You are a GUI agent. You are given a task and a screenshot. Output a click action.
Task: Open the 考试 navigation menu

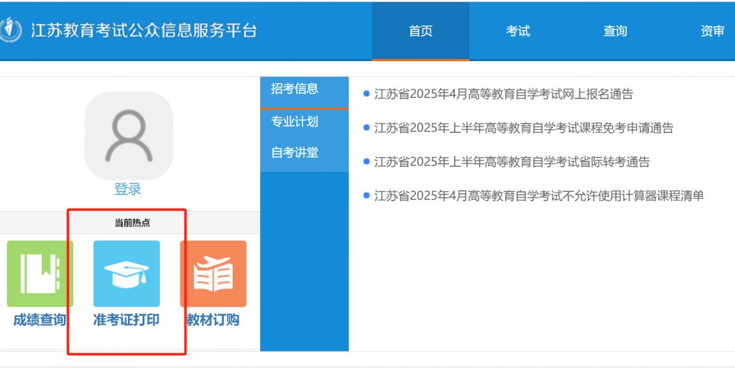pyautogui.click(x=518, y=31)
